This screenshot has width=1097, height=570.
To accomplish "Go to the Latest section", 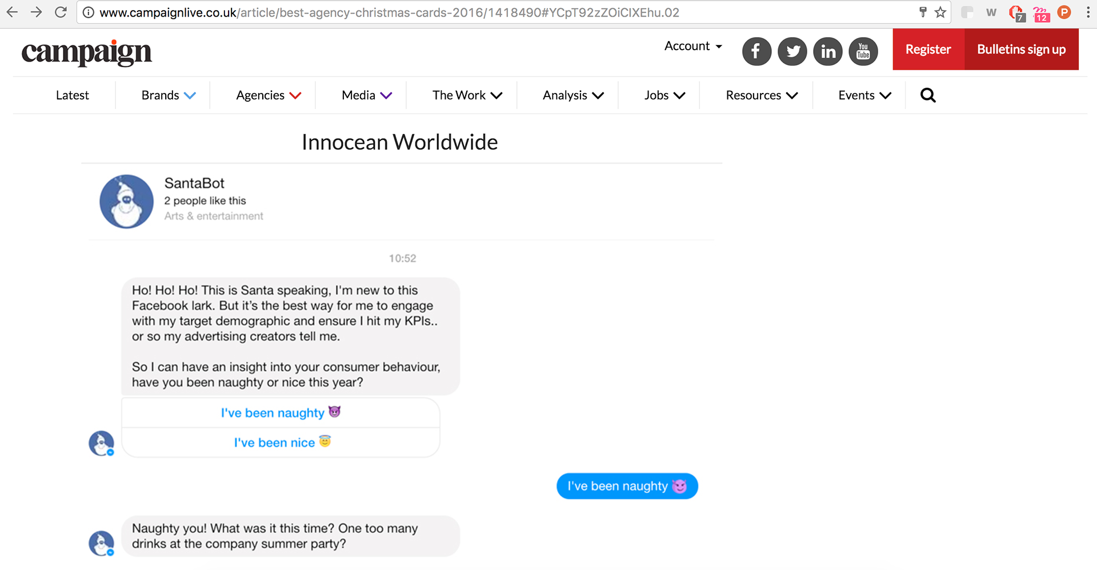I will tap(73, 95).
